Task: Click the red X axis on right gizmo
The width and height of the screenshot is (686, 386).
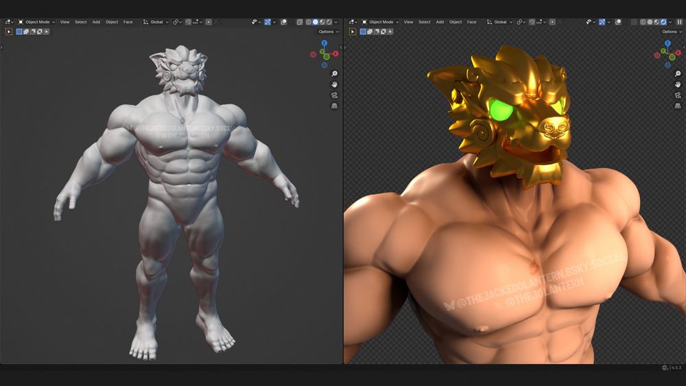Action: click(679, 53)
